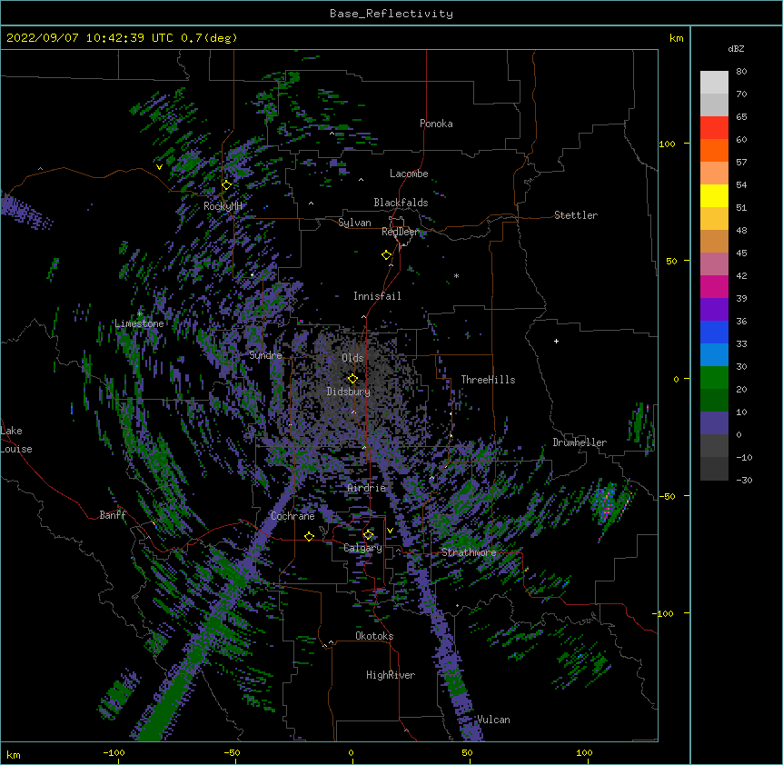Select the 39 dBZ magenta swatch

click(x=714, y=286)
